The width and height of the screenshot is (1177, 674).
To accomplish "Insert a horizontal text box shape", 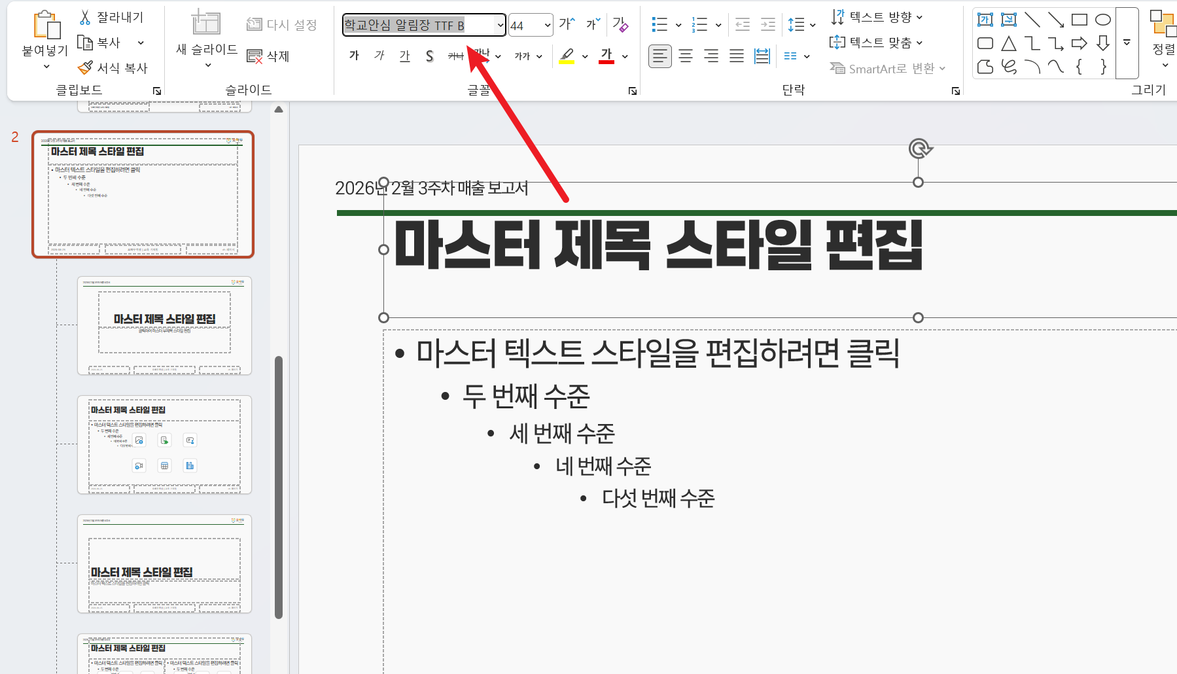I will (985, 20).
